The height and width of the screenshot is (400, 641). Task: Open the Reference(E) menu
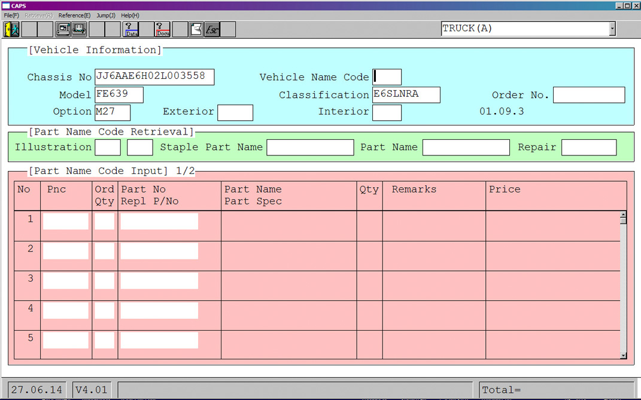click(74, 16)
